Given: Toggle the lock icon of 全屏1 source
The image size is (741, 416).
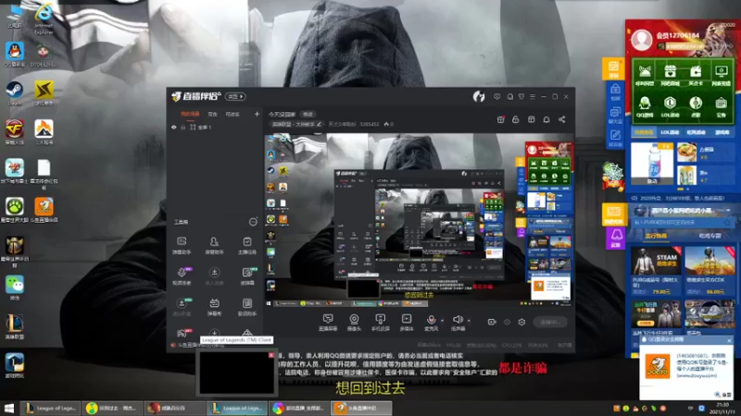Looking at the screenshot, I should point(182,128).
